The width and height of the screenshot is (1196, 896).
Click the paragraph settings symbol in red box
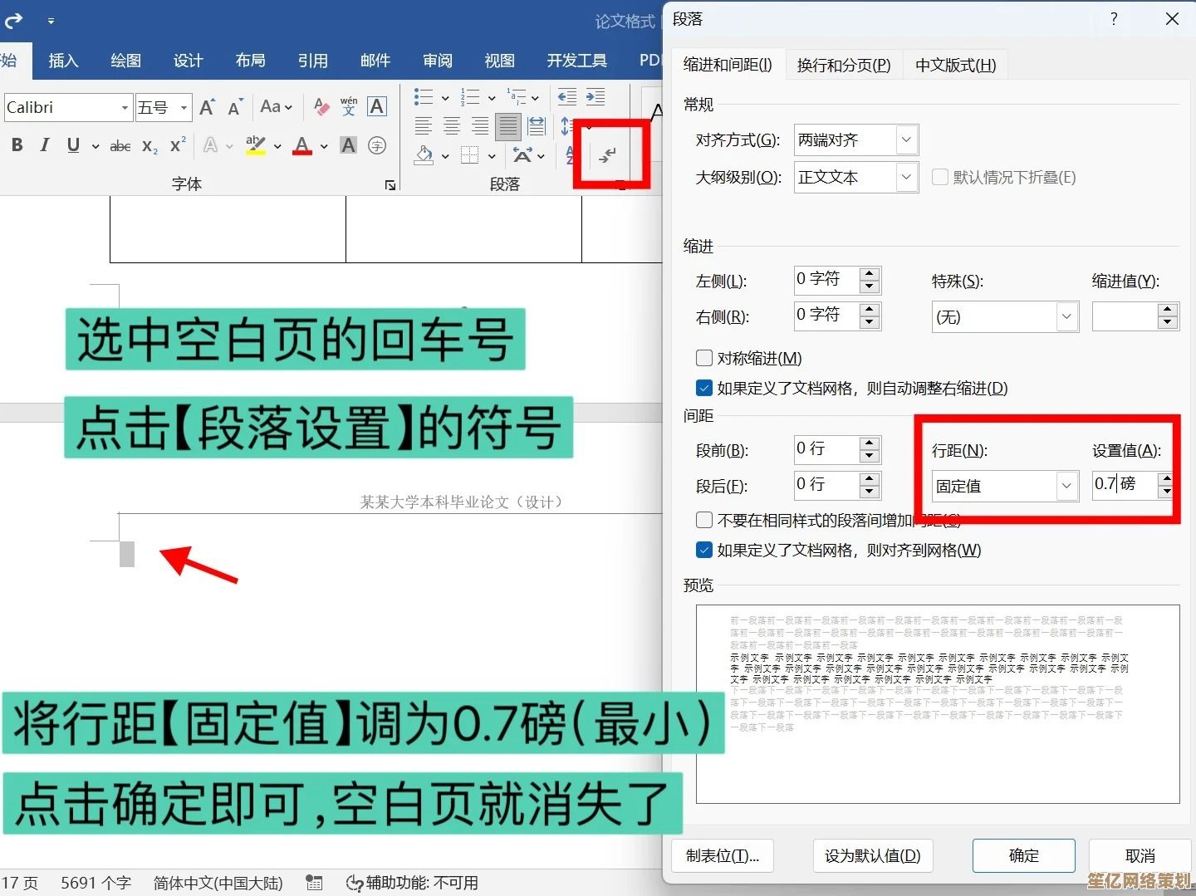point(609,154)
